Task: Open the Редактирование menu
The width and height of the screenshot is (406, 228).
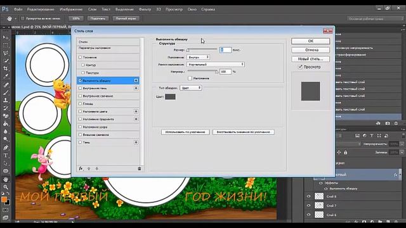Action: pyautogui.click(x=41, y=9)
